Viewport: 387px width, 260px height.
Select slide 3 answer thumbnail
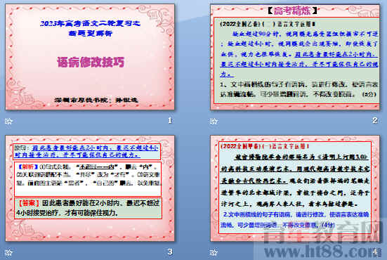click(90, 188)
